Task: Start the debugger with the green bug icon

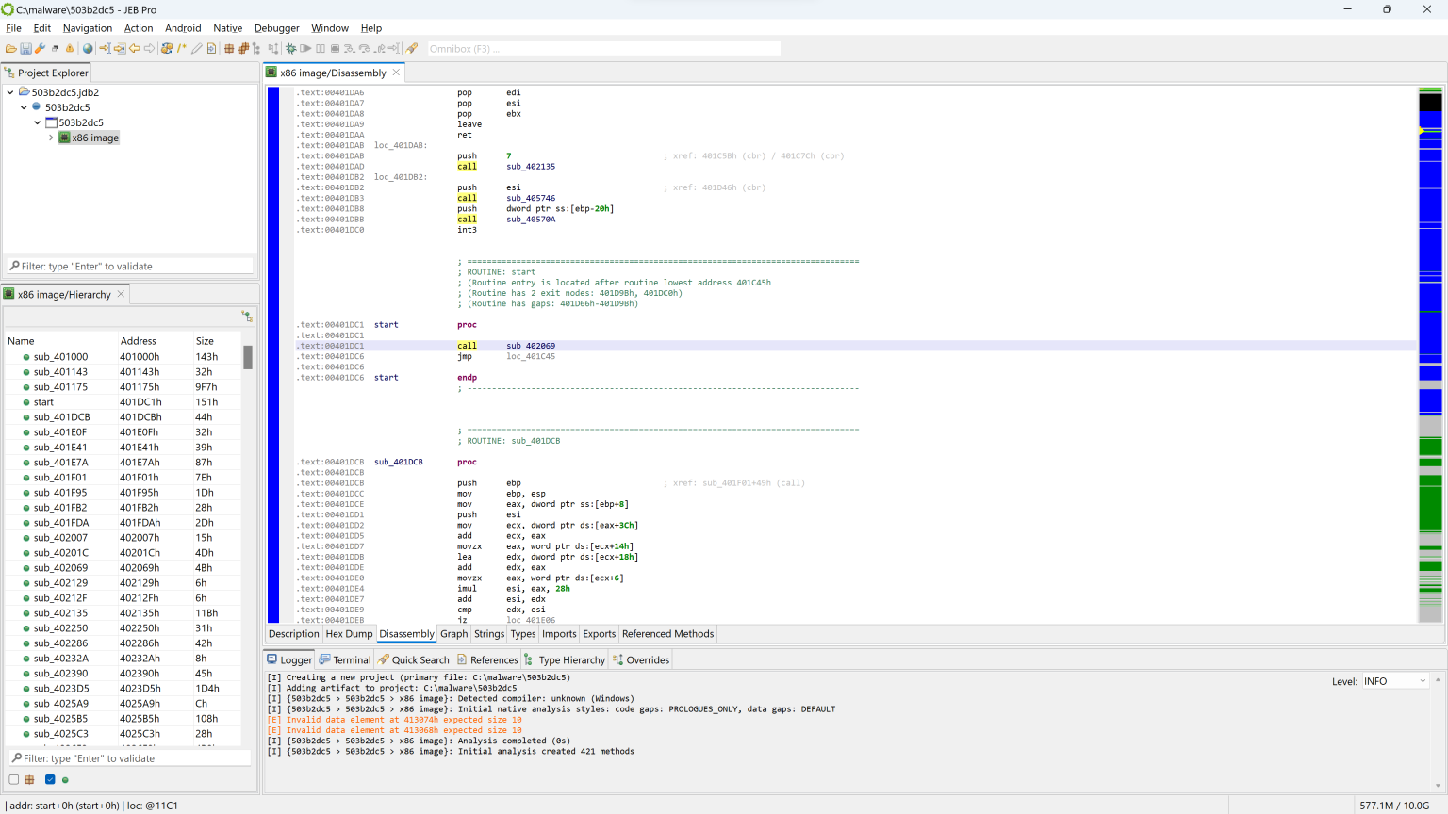Action: pyautogui.click(x=292, y=49)
